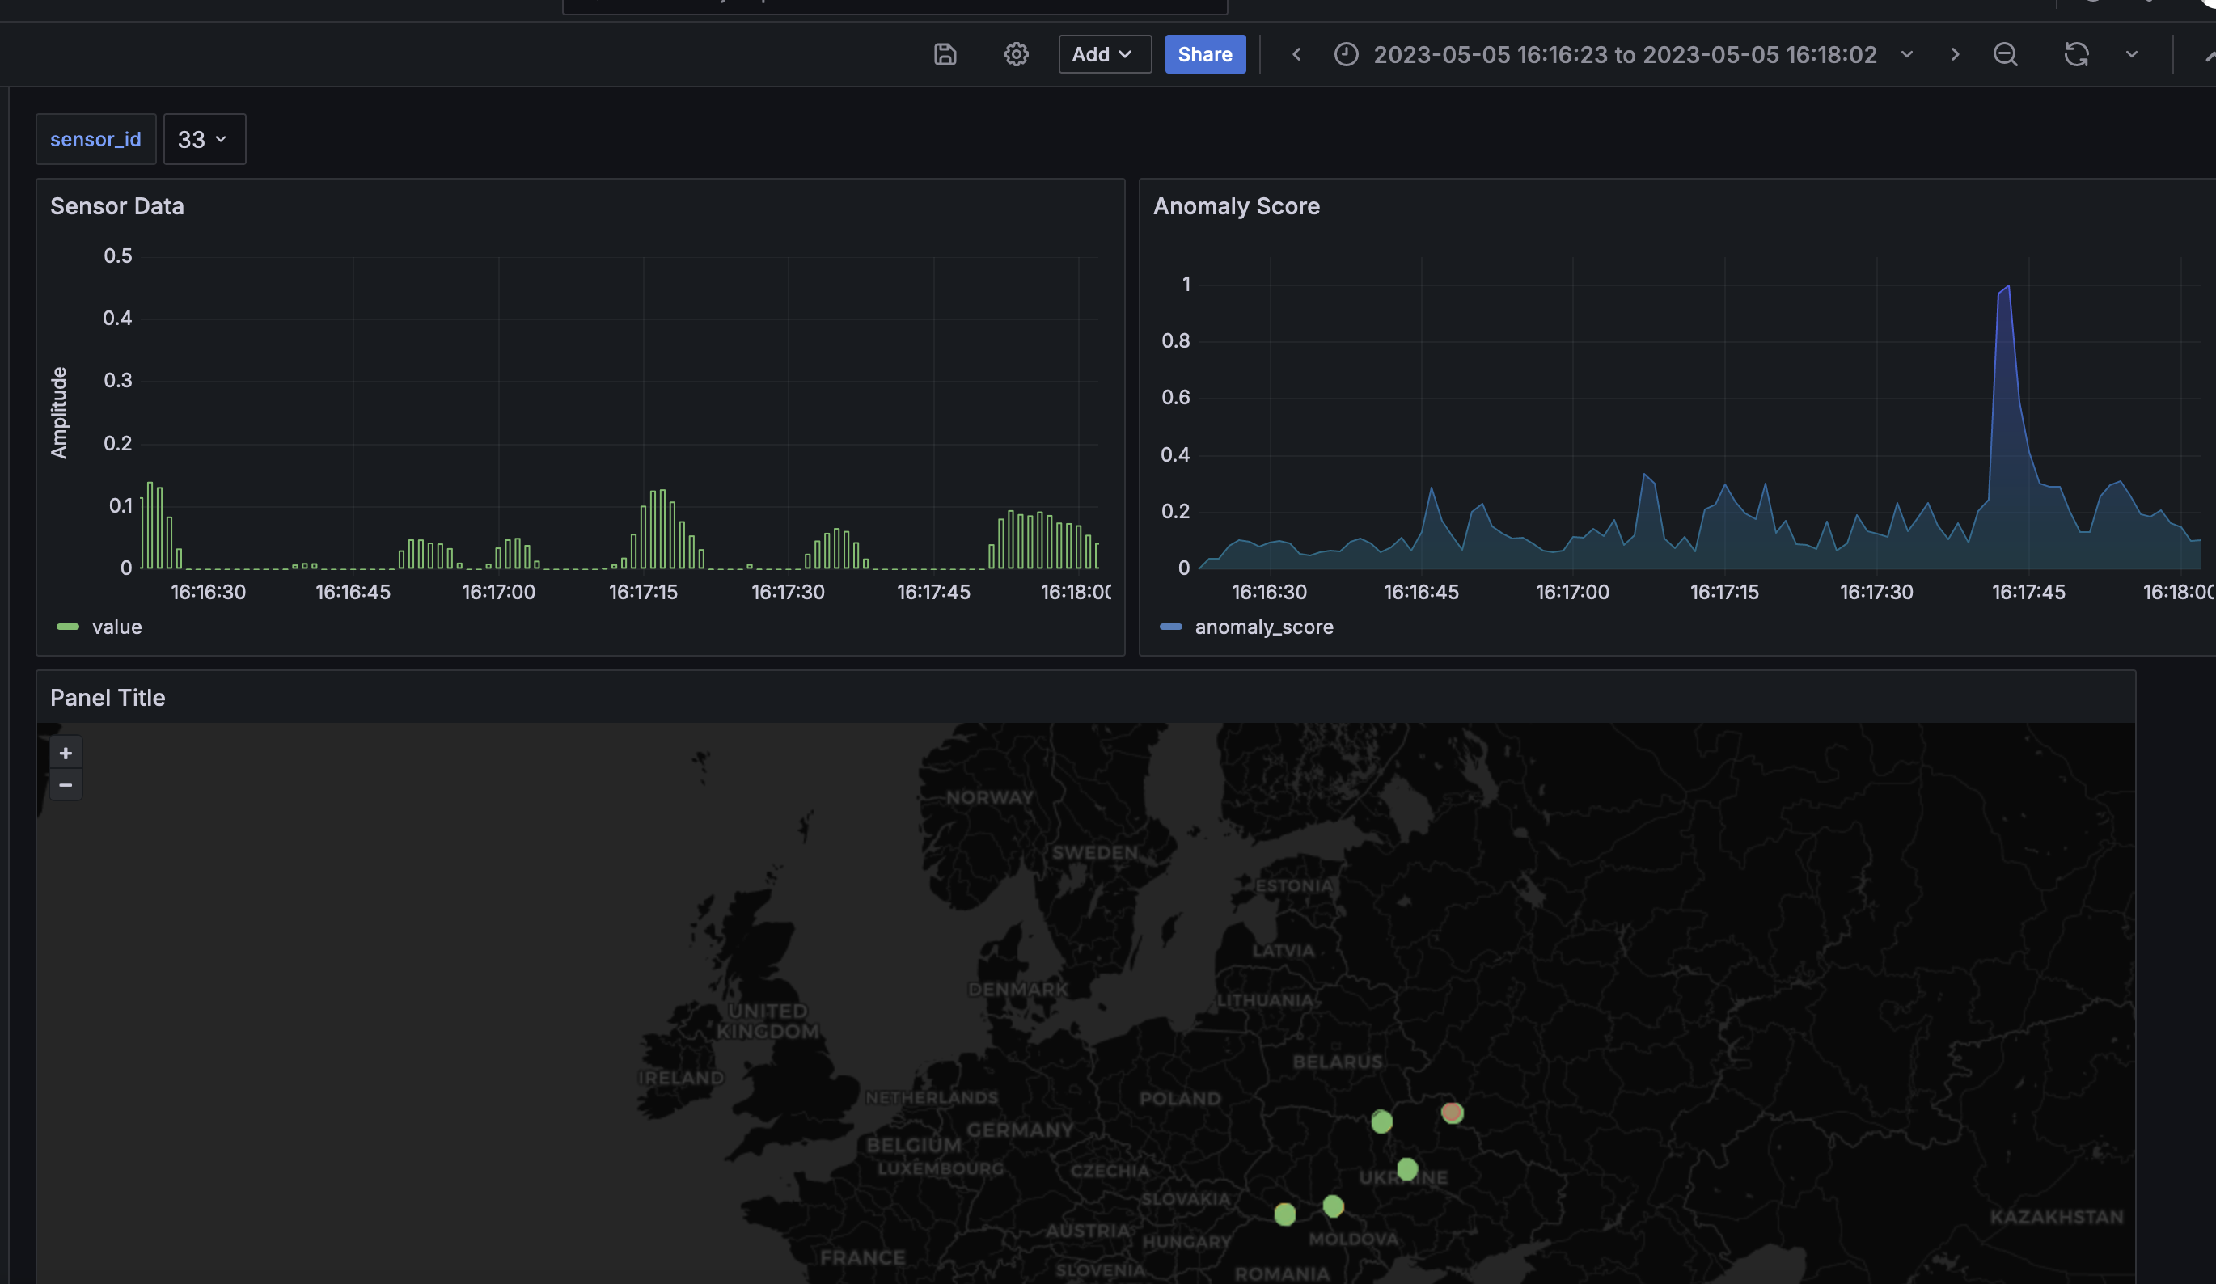The image size is (2216, 1284).
Task: Open refresh interval dropdown chevron
Action: [x=2132, y=54]
